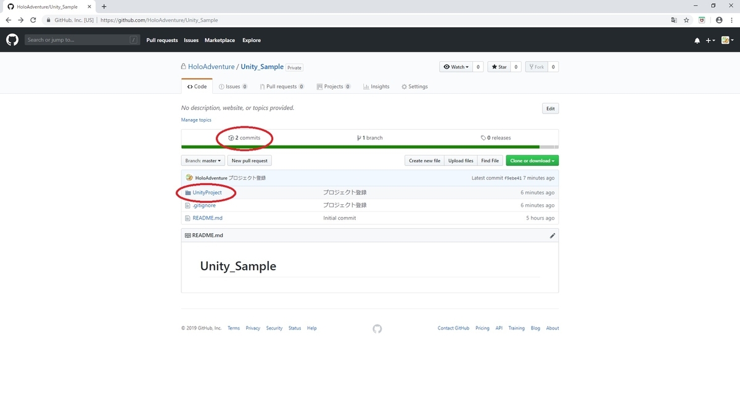Open the footer Privacy link
Screen dimensions: 740x401
tap(253, 328)
